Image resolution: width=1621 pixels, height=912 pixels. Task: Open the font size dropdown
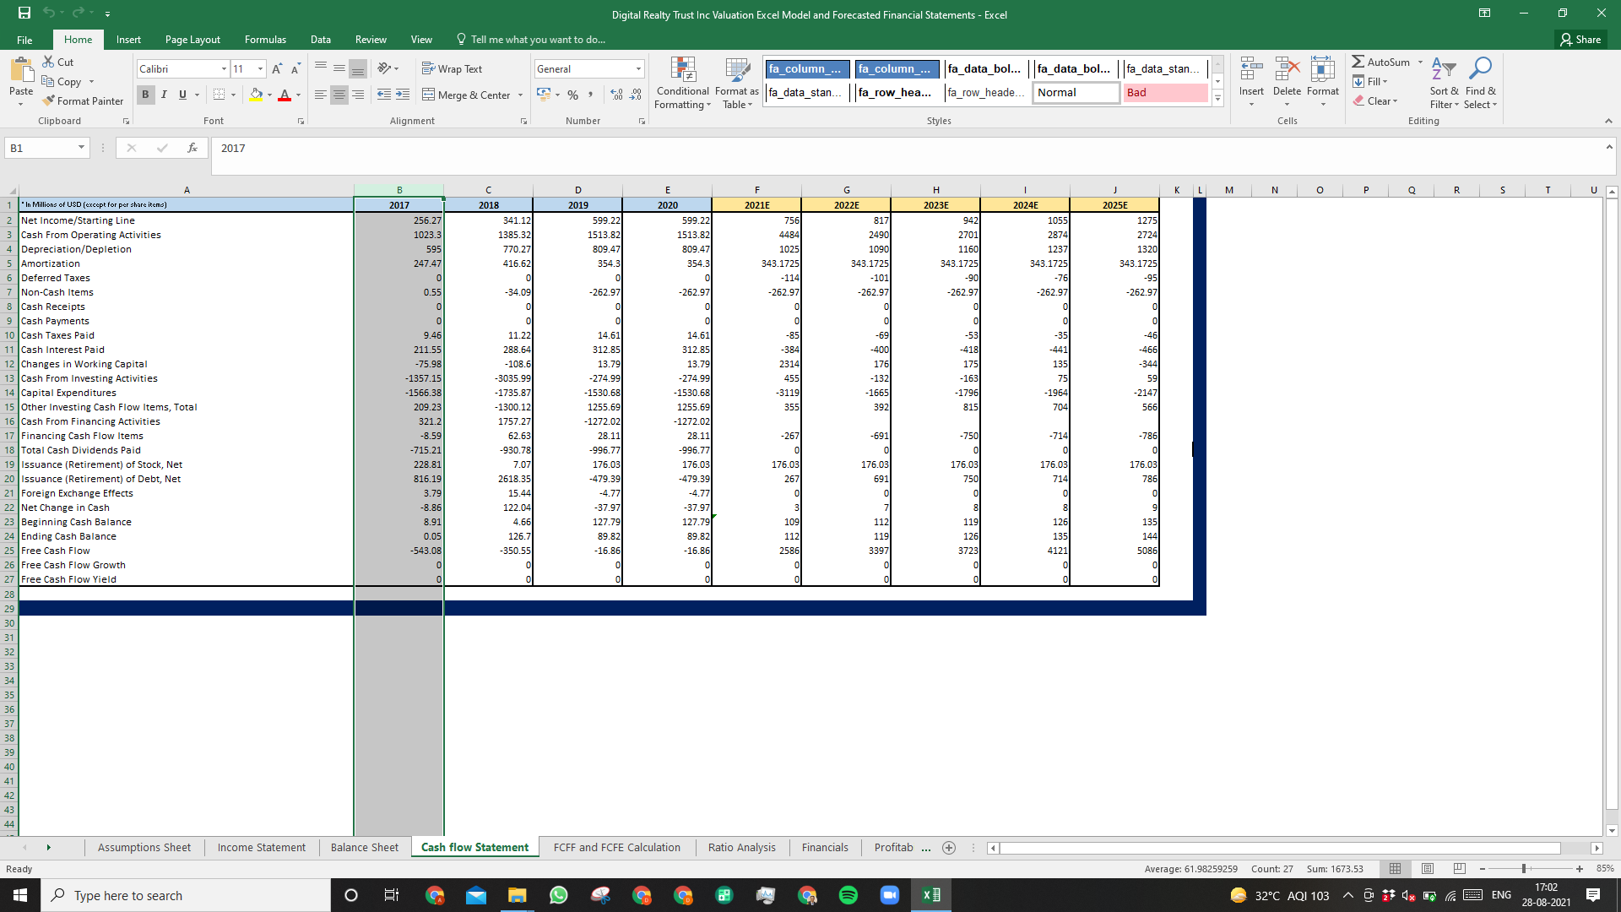coord(261,68)
